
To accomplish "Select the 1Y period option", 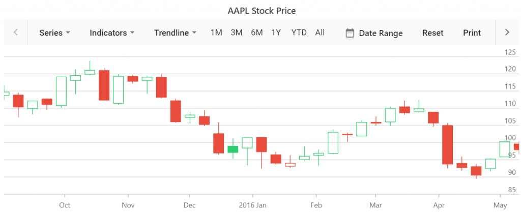I will (276, 33).
